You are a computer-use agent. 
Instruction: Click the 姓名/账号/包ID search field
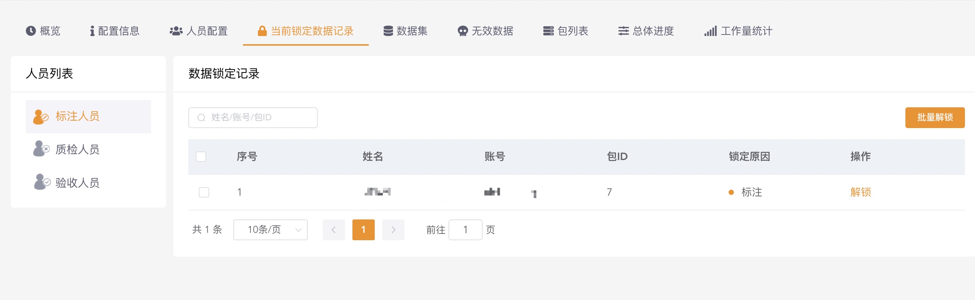(x=253, y=117)
